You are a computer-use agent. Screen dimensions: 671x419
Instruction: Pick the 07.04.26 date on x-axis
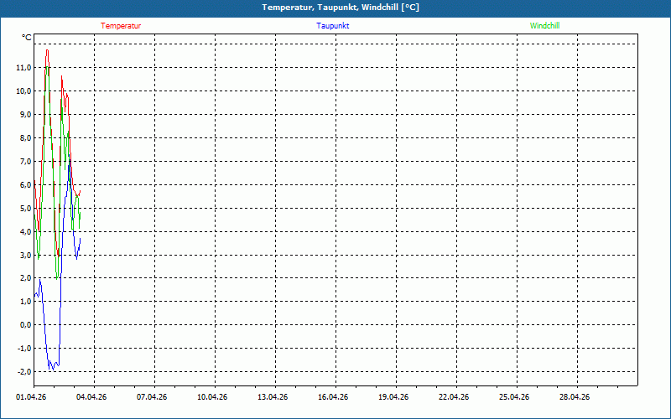153,397
